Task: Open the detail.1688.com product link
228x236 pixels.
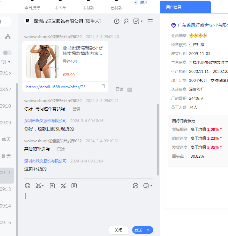Action: pos(57,87)
